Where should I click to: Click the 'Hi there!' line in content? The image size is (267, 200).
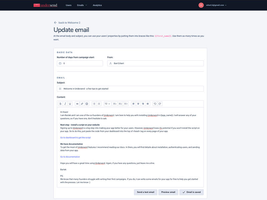click(64, 112)
